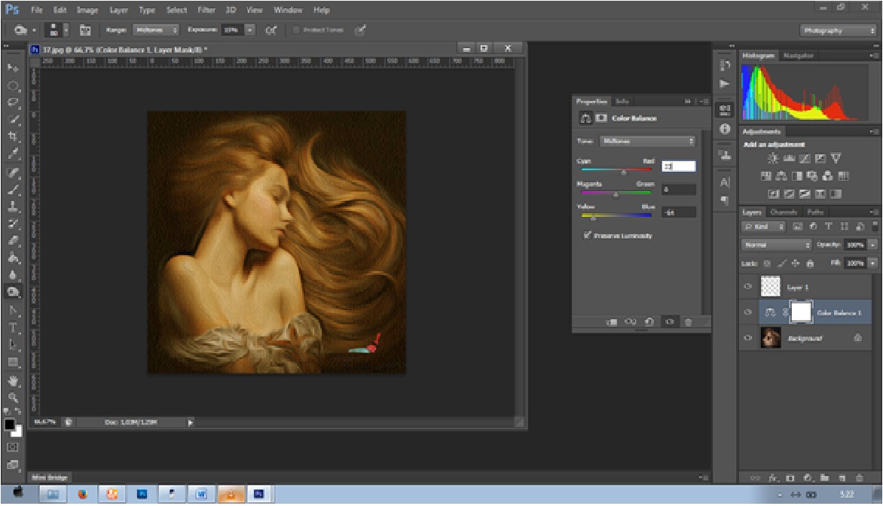This screenshot has height=506, width=883.
Task: Select the Hand tool
Action: point(14,381)
